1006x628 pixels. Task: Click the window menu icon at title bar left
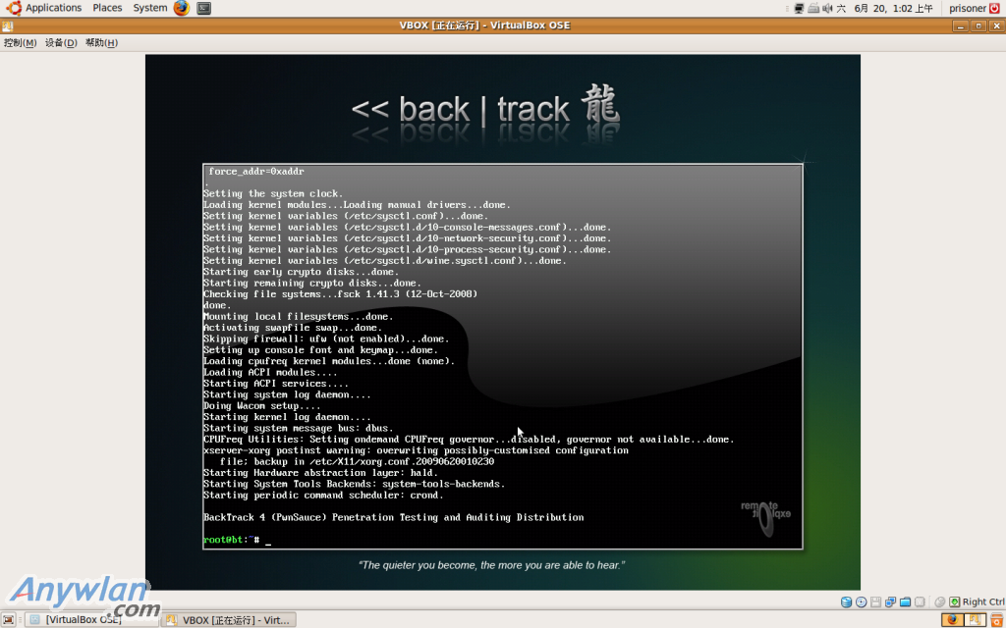[7, 26]
